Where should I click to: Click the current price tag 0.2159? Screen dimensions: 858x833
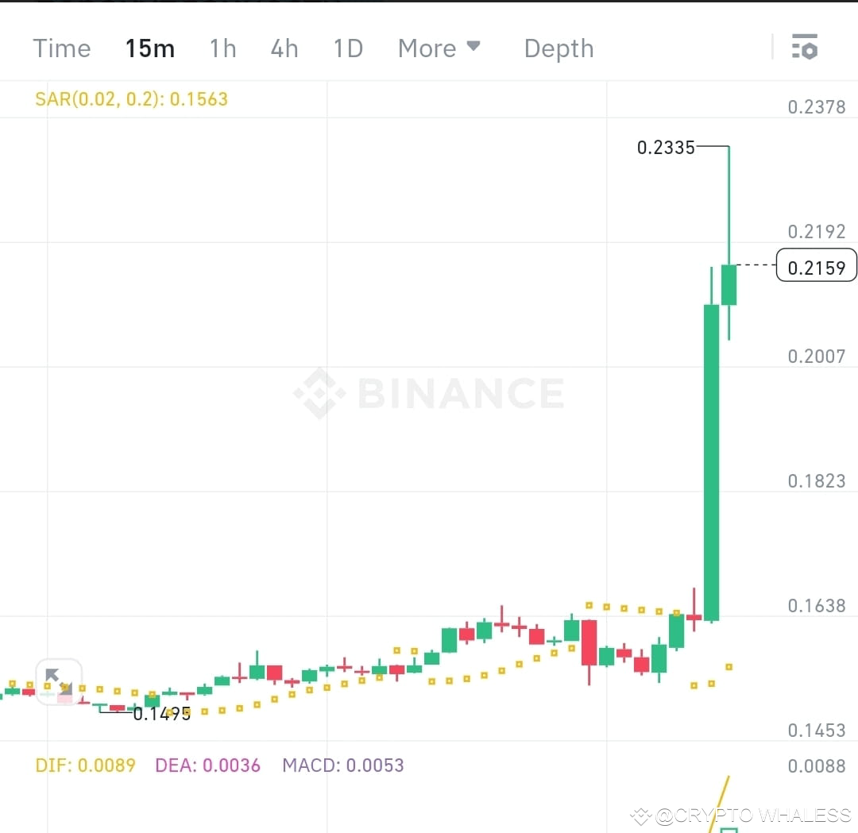click(816, 267)
